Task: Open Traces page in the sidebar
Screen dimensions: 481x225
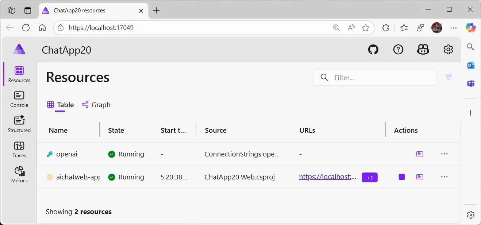Action: (19, 150)
